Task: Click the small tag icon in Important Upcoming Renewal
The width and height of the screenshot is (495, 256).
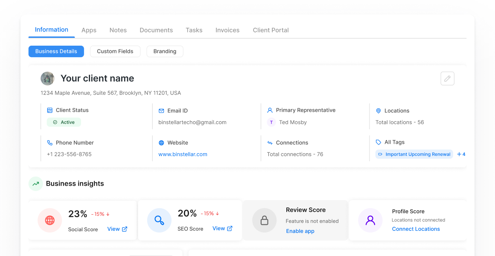Action: coord(380,154)
